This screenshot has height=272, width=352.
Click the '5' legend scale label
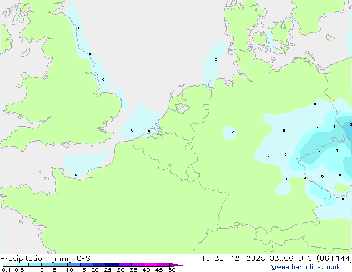[54, 270]
